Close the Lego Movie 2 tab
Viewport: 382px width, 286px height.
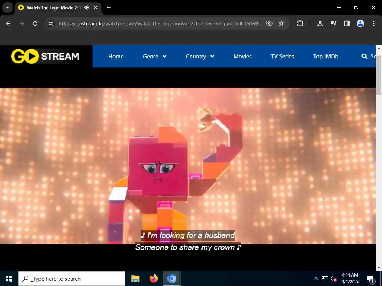coord(95,7)
